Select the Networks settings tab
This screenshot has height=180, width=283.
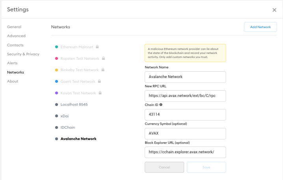click(15, 72)
